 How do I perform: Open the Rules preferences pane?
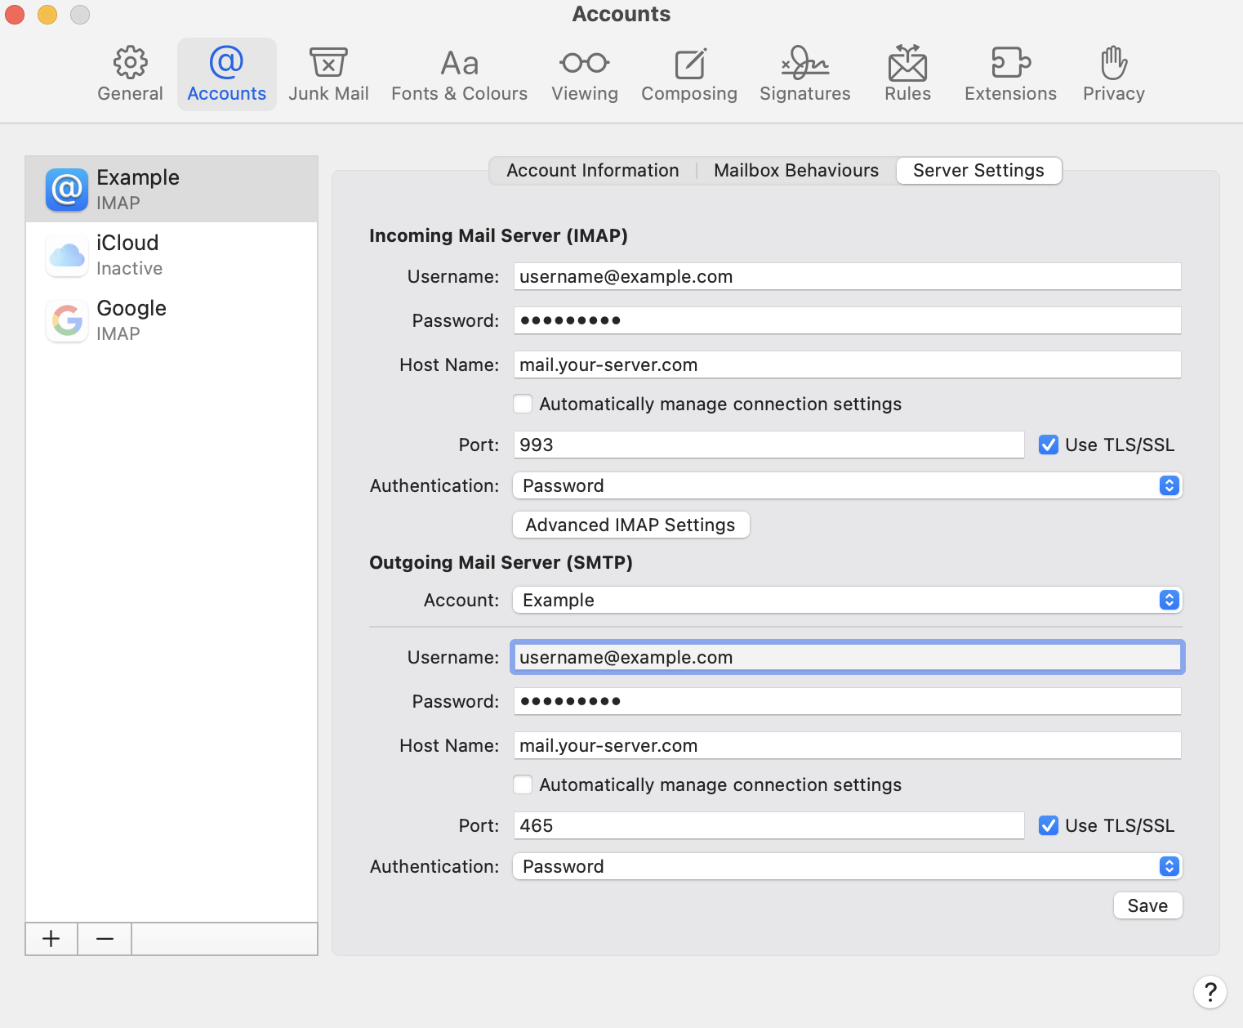[907, 74]
